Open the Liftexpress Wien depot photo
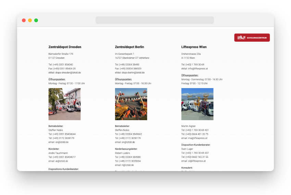This screenshot has height=195, width=291. click(x=197, y=104)
